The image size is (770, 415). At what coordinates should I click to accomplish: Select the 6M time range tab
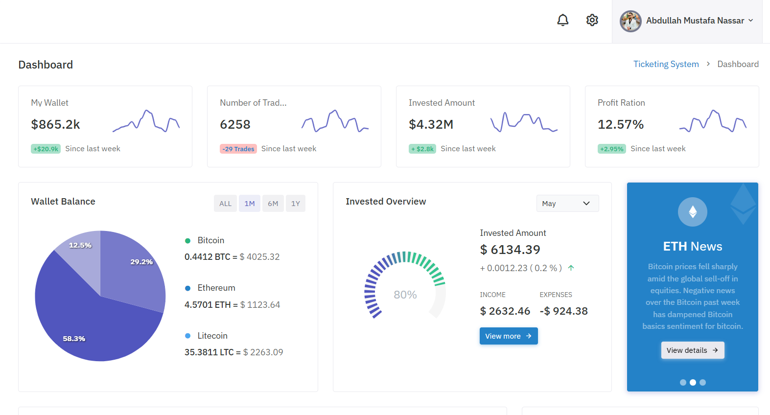click(273, 204)
